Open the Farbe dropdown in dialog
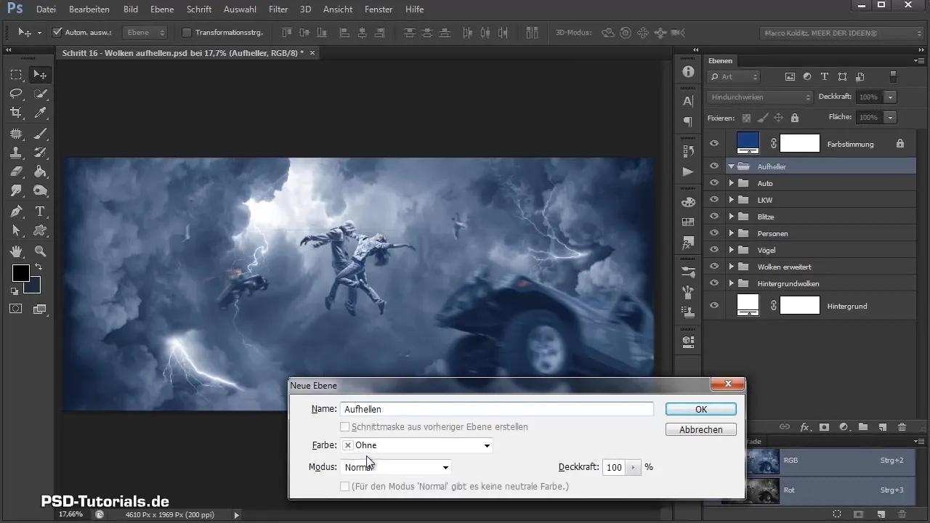Image resolution: width=930 pixels, height=523 pixels. [x=416, y=445]
